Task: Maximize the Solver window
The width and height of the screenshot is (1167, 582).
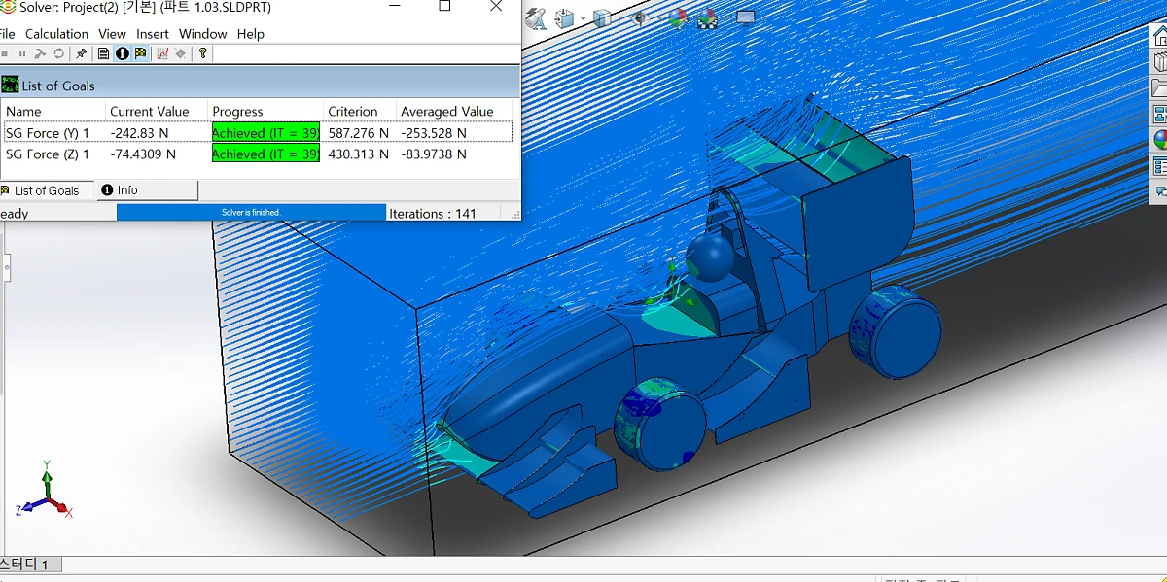Action: pyautogui.click(x=444, y=7)
